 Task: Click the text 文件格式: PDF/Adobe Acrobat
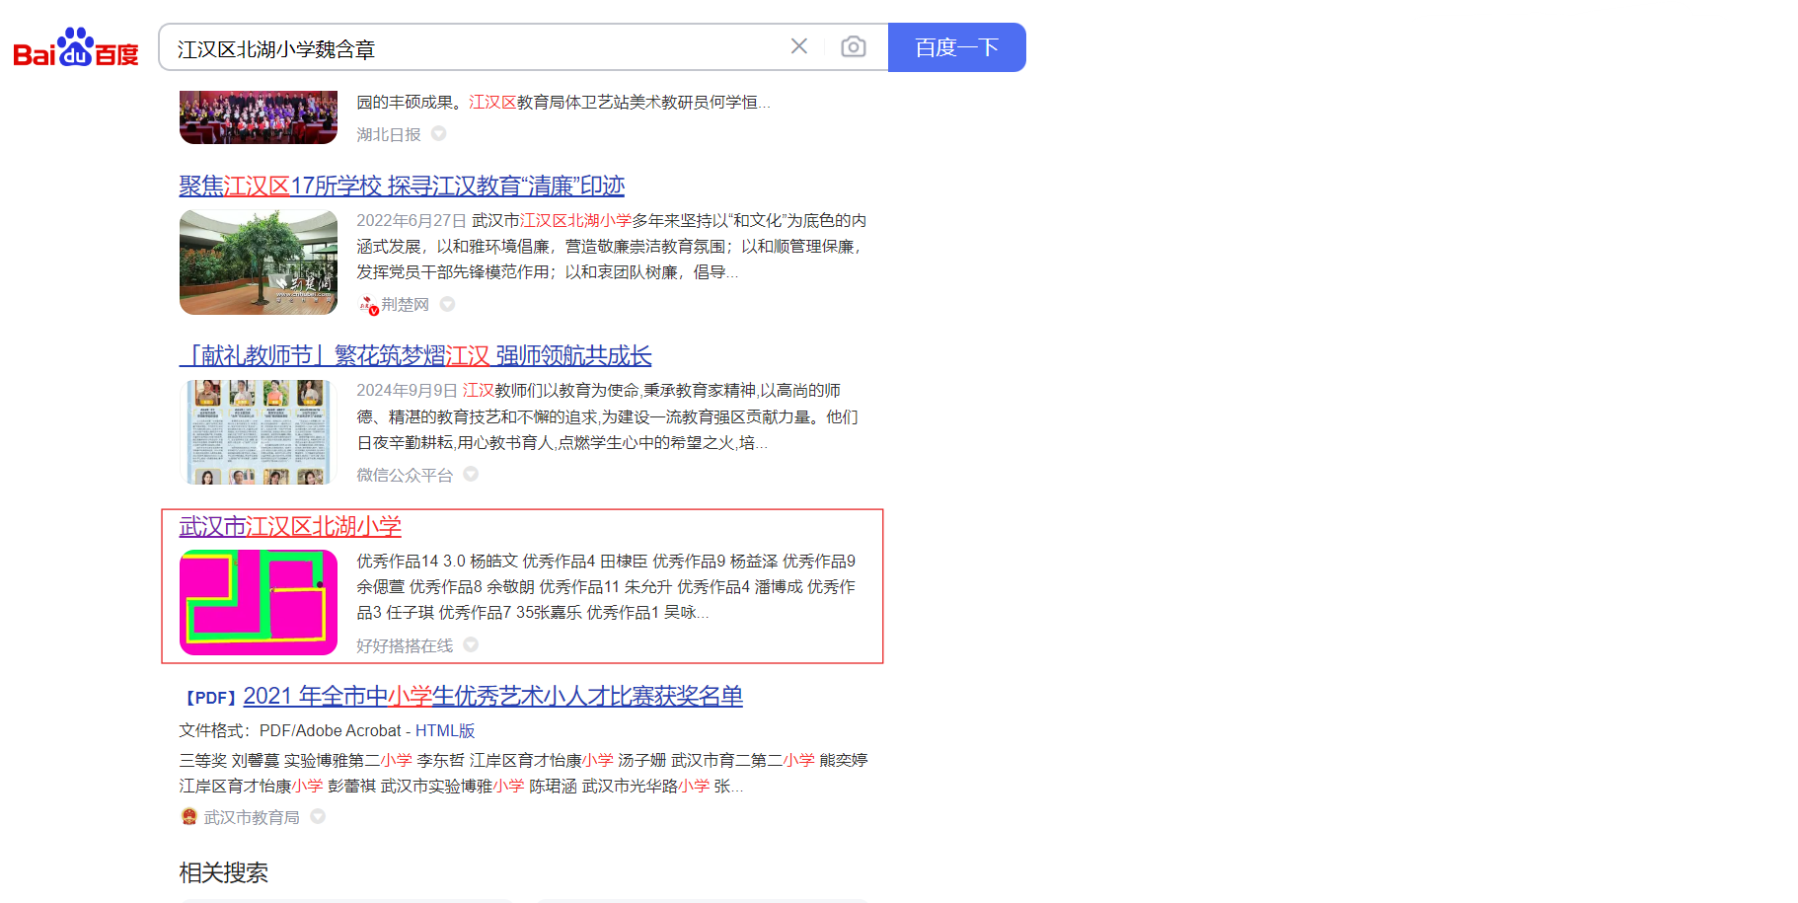click(x=290, y=730)
